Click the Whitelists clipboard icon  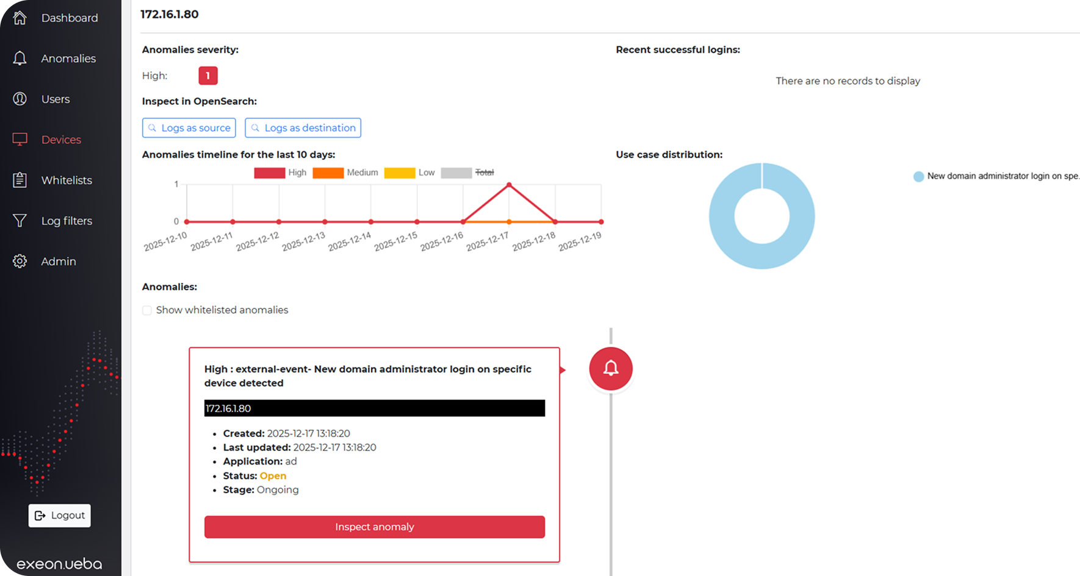click(20, 180)
